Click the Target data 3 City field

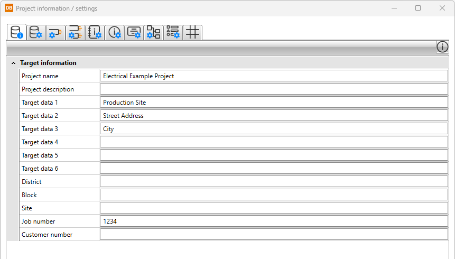pyautogui.click(x=273, y=129)
